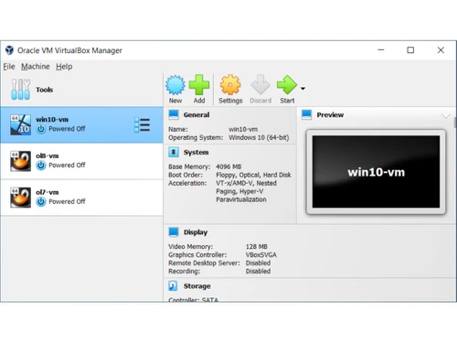This screenshot has width=457, height=343.
Task: Click the ol8-vm penguin OS icon
Action: point(20,161)
